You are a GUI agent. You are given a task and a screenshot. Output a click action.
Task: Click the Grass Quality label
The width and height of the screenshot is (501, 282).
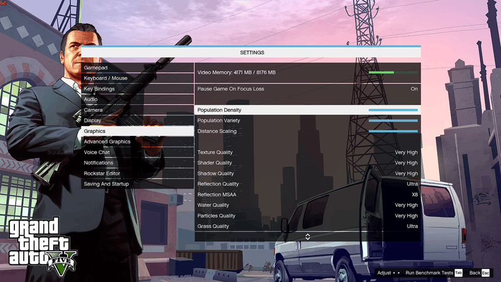(213, 226)
